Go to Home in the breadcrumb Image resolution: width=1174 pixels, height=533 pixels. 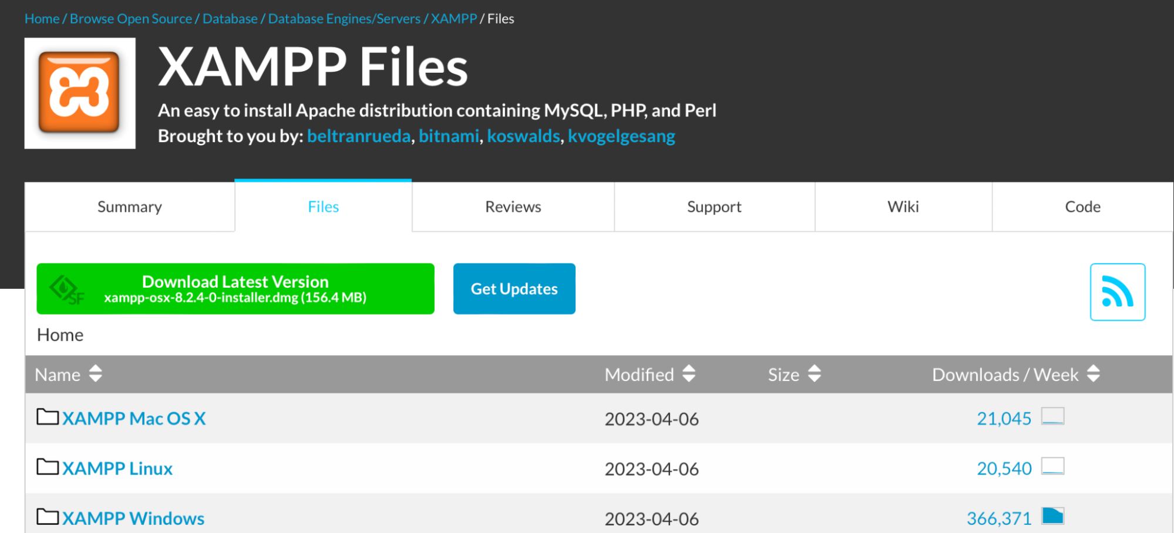(x=42, y=19)
